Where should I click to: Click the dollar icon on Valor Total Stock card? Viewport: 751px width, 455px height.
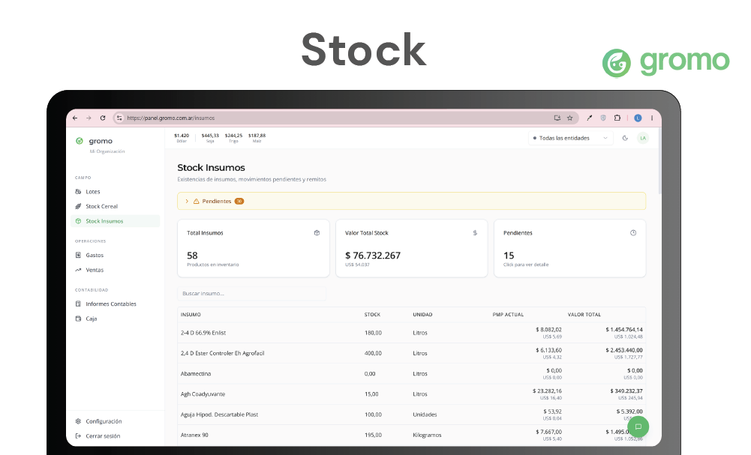475,233
